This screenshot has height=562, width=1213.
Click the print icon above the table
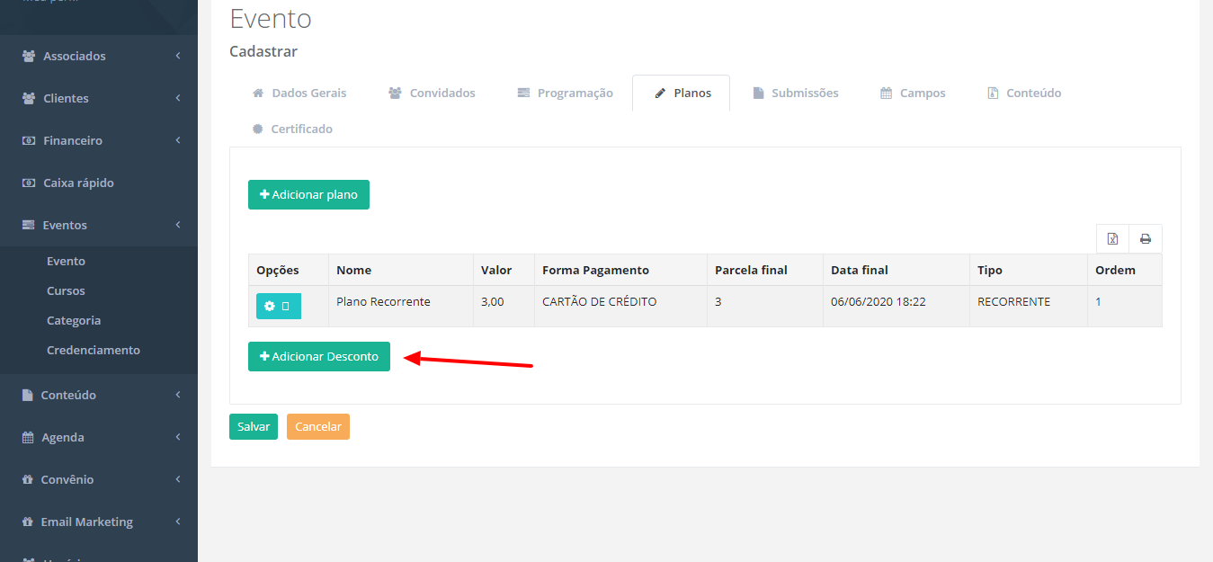tap(1145, 239)
